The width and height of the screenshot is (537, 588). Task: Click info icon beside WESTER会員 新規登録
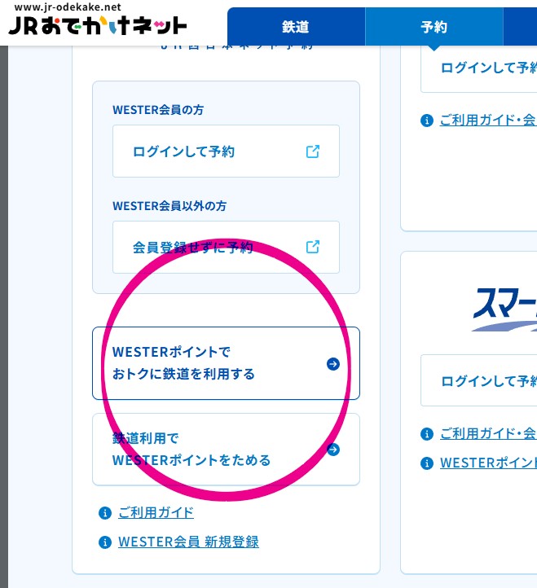[x=105, y=542]
